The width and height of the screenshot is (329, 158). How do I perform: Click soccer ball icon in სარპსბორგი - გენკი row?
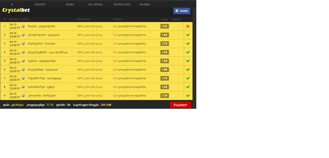23,87
